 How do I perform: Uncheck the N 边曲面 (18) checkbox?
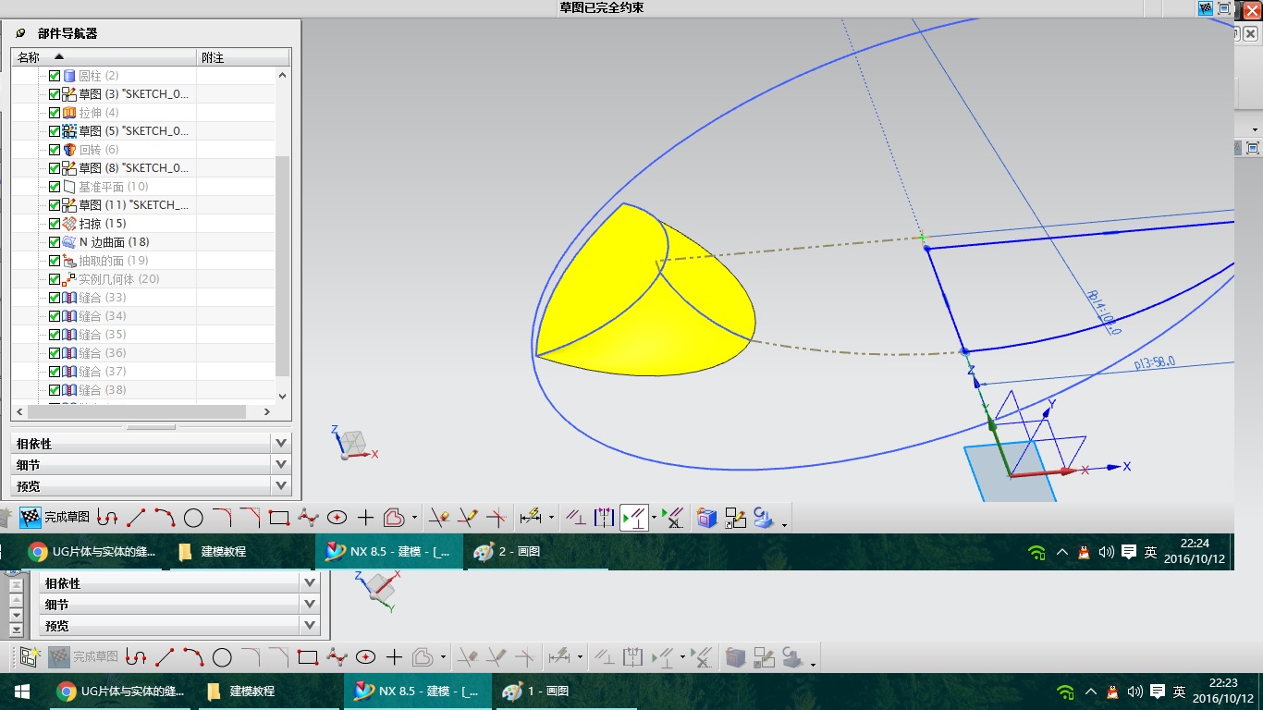(x=55, y=242)
